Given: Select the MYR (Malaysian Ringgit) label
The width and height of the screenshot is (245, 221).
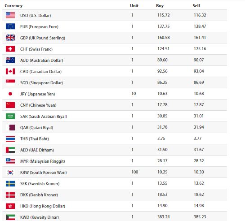Looking at the screenshot, I should pos(43,161).
